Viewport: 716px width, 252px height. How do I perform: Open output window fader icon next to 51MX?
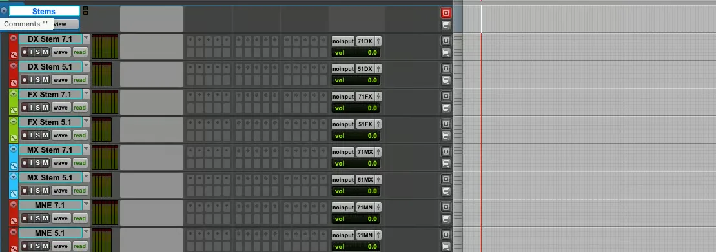378,180
